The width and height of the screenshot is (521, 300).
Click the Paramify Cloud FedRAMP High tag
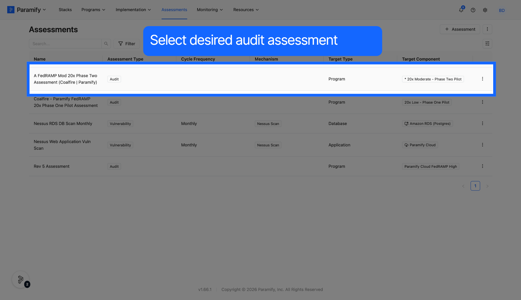[431, 166]
